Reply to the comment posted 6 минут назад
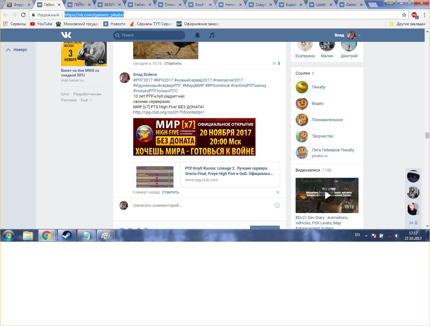Viewport: 430px width, 326px height. point(170,192)
